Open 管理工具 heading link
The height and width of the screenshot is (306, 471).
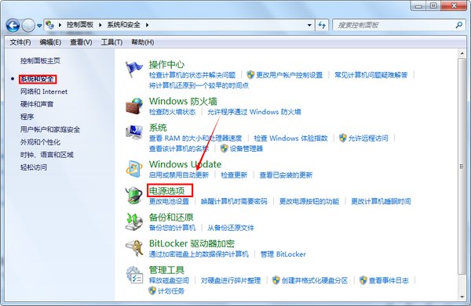point(166,270)
